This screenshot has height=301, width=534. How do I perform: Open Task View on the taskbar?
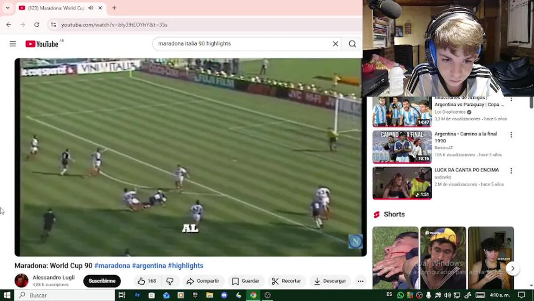(x=122, y=295)
